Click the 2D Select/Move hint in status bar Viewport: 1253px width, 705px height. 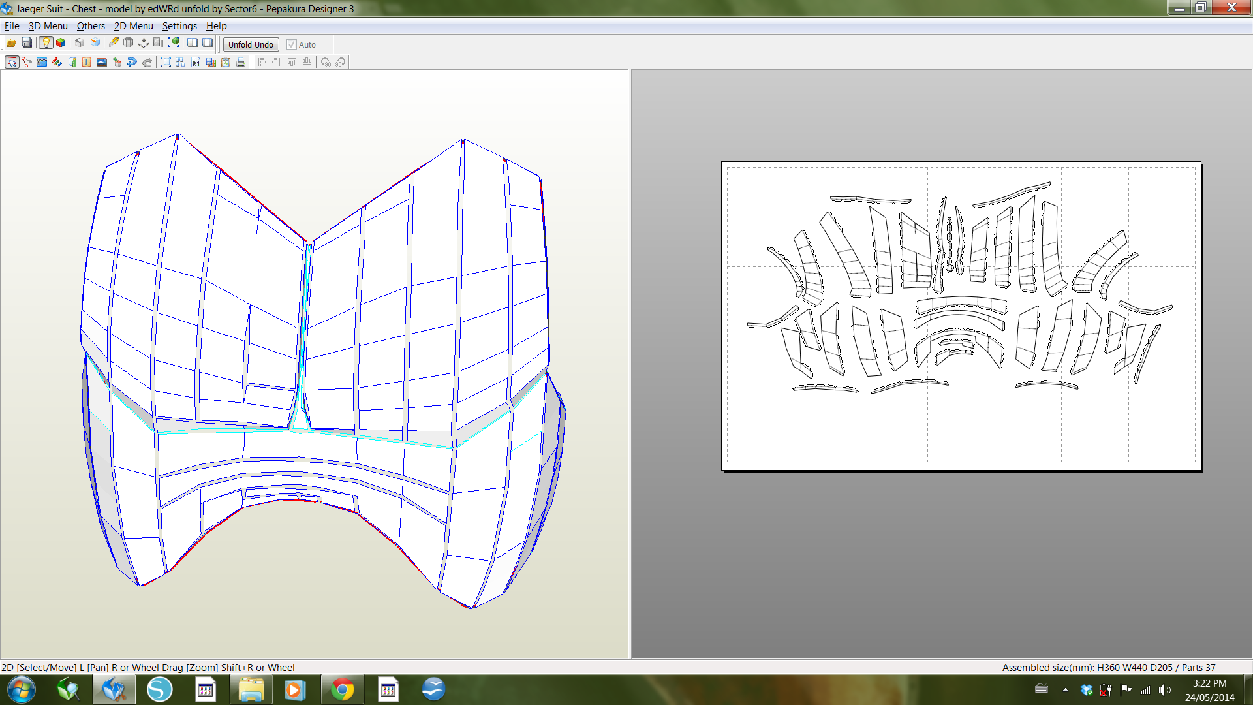148,667
